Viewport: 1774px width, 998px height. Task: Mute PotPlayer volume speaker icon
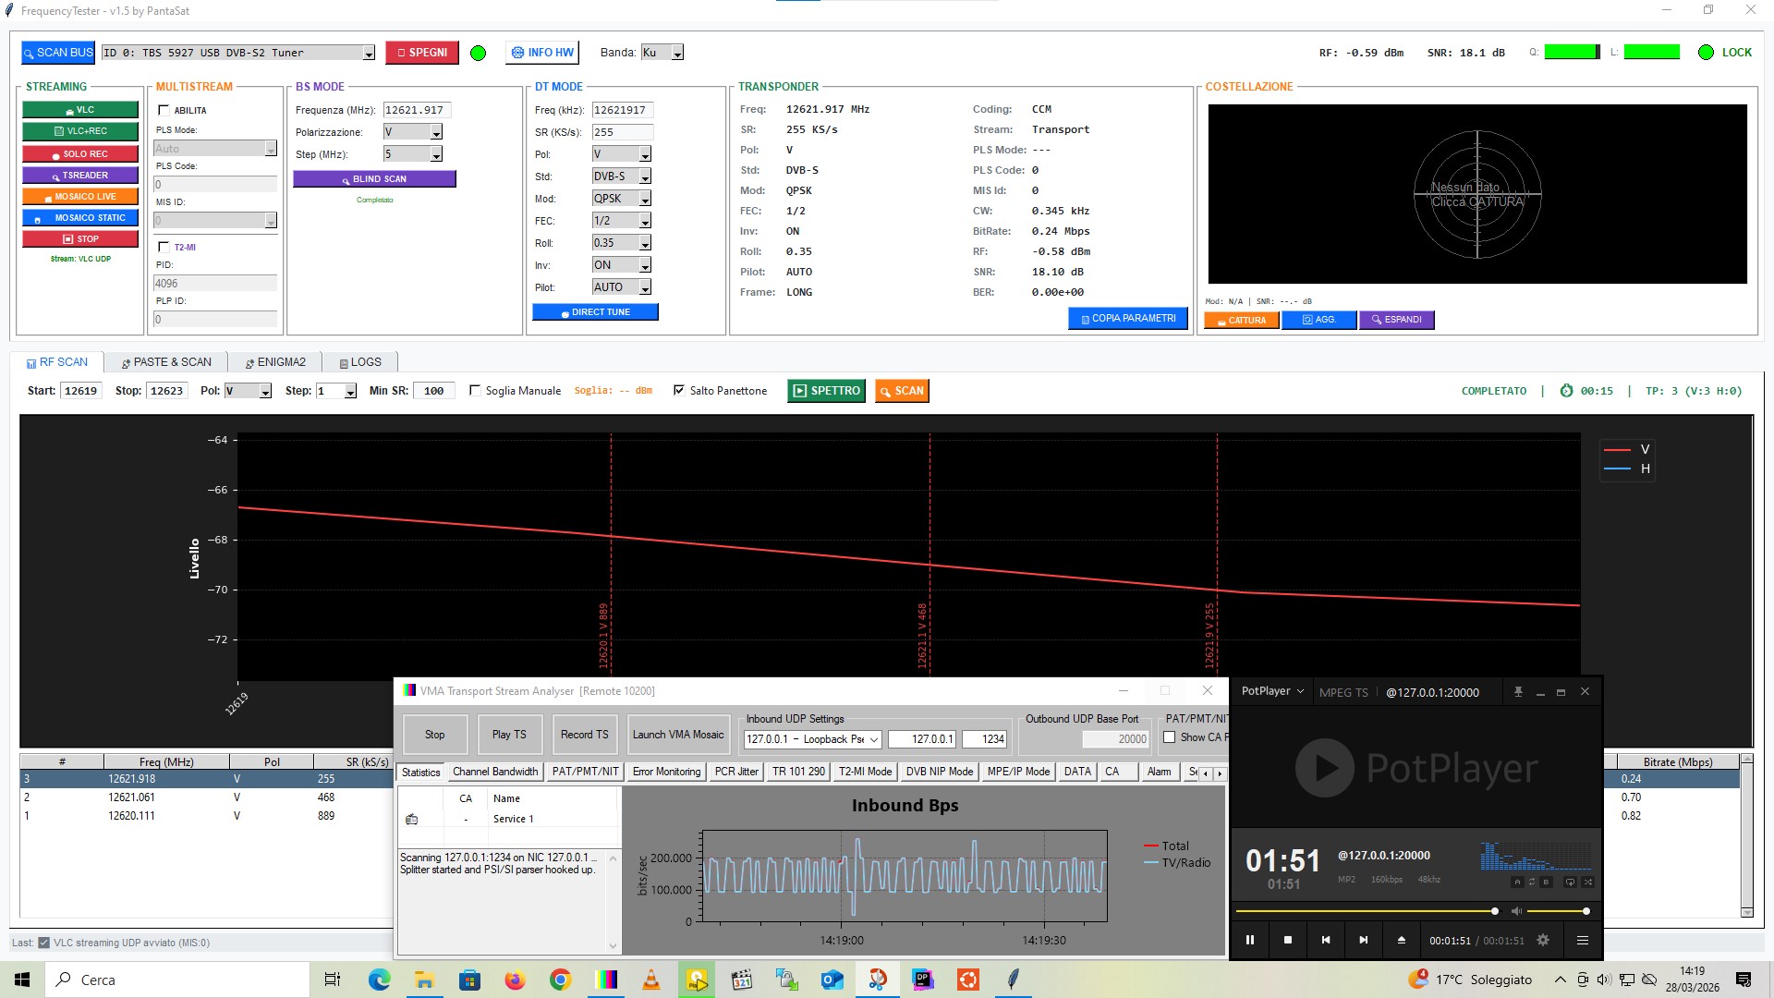1515,911
